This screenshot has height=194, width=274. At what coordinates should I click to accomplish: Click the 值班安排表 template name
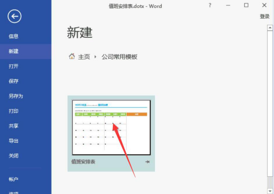[x=84, y=162]
